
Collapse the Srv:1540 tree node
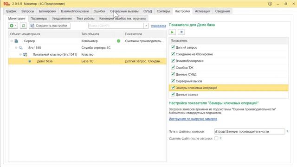16,48
